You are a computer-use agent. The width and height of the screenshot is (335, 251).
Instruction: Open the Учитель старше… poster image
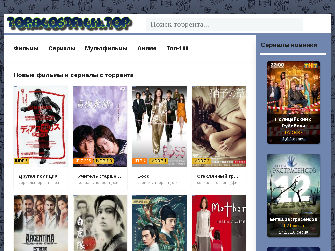pos(100,126)
